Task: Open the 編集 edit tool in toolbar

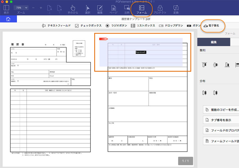Action: click(100, 10)
